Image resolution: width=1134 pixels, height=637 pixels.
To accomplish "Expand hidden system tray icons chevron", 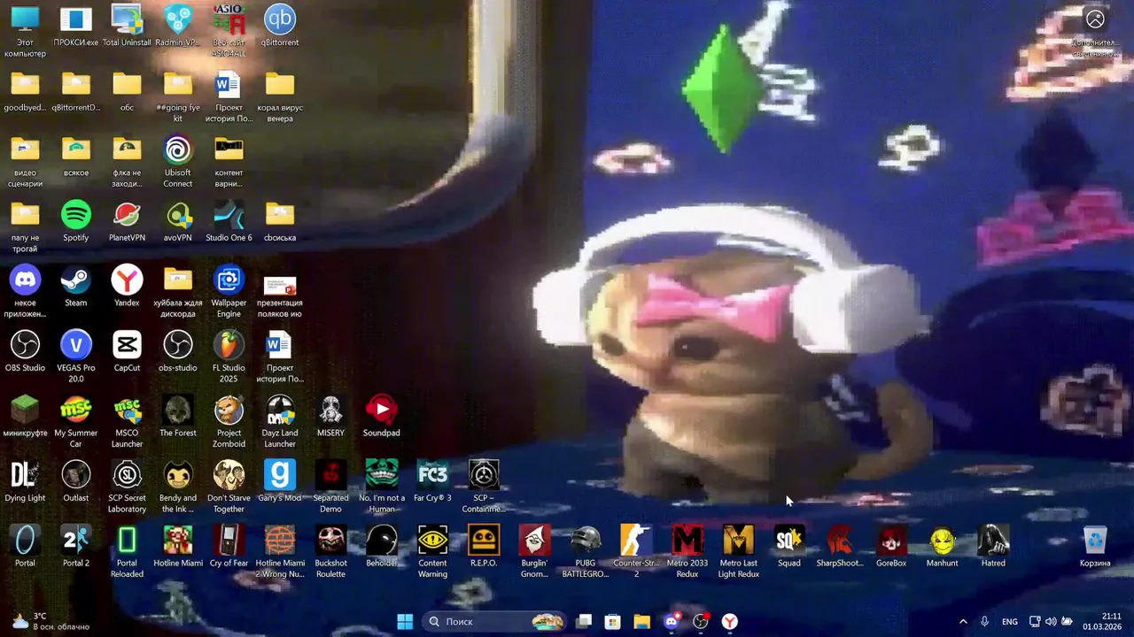I will tap(963, 621).
